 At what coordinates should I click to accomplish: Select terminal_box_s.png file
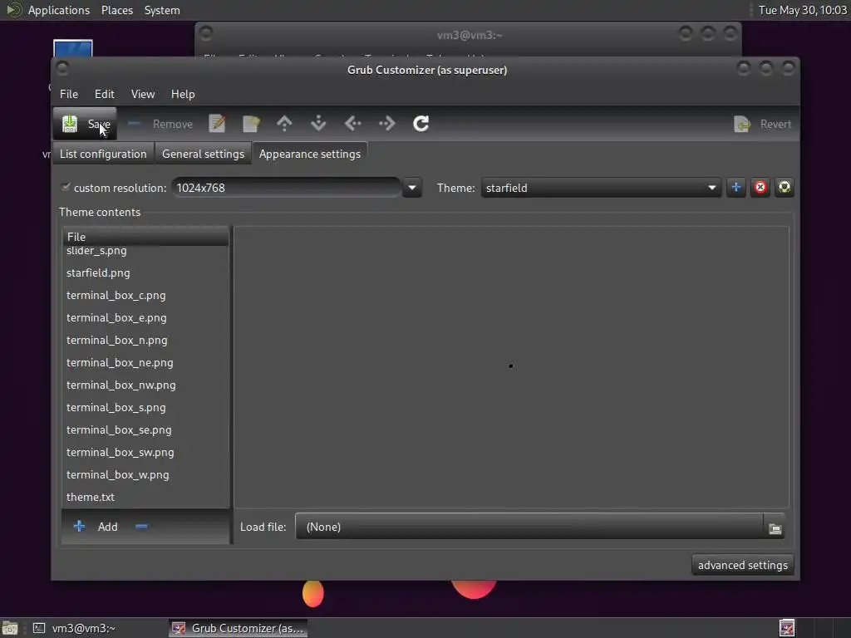tap(145, 407)
